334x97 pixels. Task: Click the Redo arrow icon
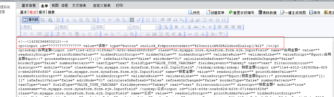coord(110,20)
